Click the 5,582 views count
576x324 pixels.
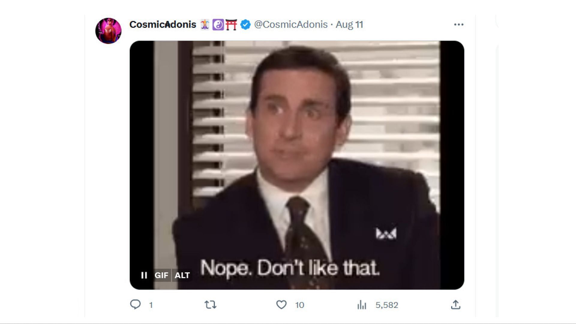(x=387, y=305)
